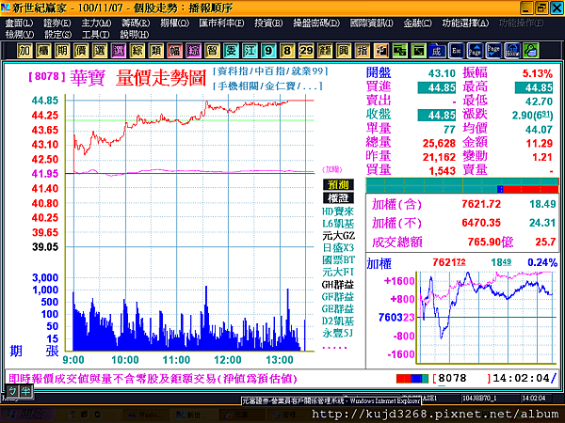Click the 智 toolbar icon

point(212,51)
